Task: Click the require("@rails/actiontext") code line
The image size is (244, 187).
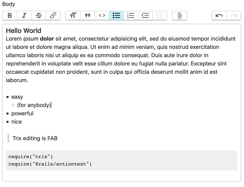Action: click(x=50, y=164)
